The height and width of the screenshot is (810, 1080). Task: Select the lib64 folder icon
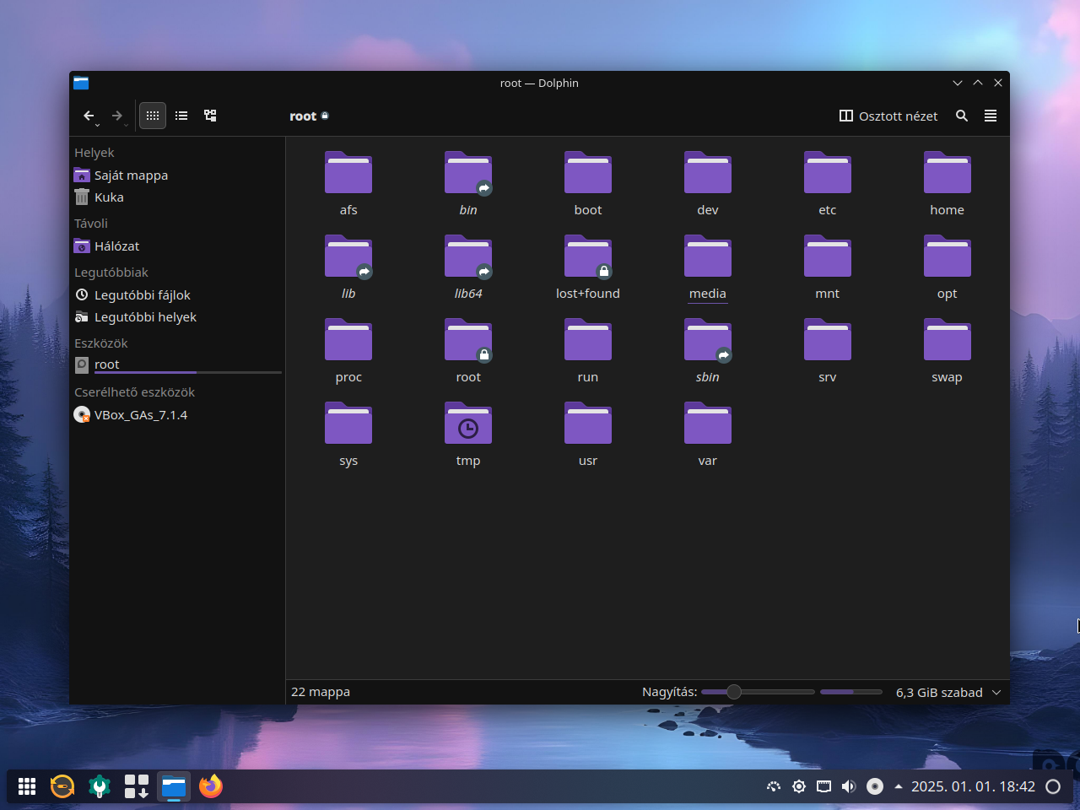pyautogui.click(x=468, y=256)
